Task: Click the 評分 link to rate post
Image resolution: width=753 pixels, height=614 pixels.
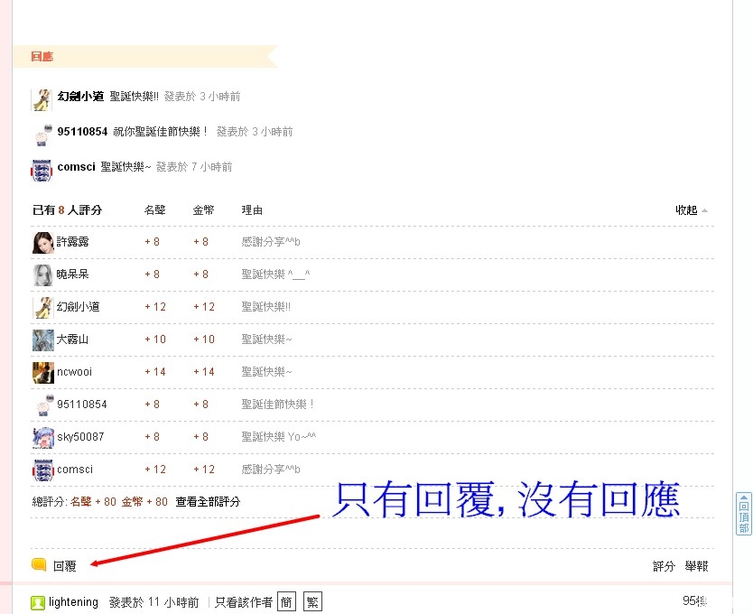Action: (x=664, y=566)
